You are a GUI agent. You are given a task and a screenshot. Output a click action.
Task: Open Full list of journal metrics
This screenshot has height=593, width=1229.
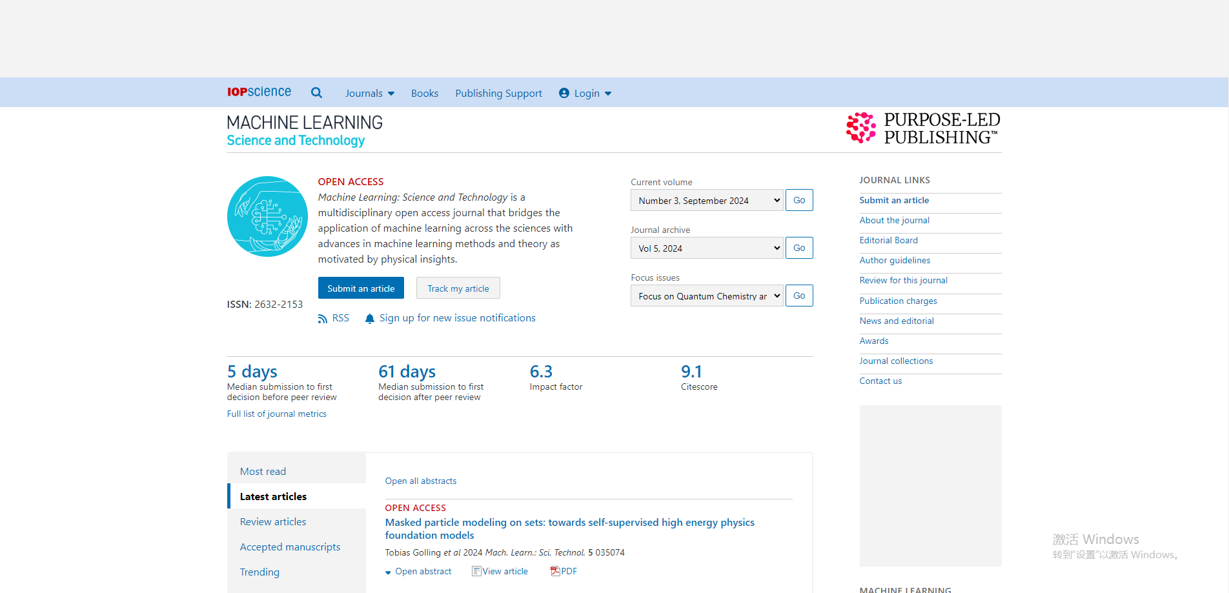277,414
